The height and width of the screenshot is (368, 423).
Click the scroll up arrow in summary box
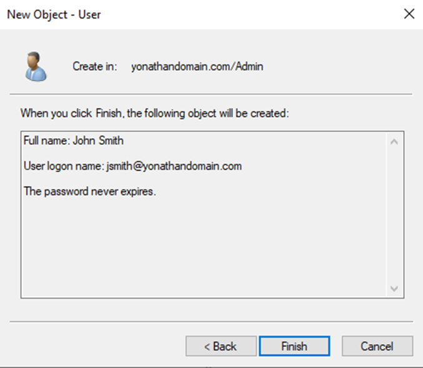pos(394,142)
